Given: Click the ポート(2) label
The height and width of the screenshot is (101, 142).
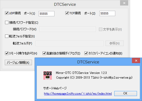Looking at the screenshot, I should tap(90, 13).
